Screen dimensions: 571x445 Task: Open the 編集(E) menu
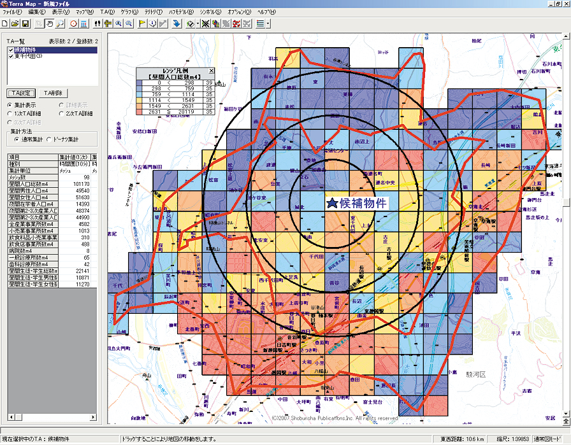pyautogui.click(x=37, y=12)
